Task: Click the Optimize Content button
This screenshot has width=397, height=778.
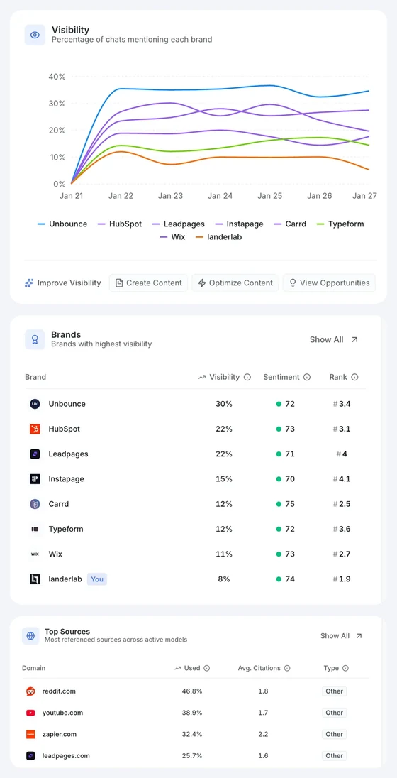Action: click(235, 283)
